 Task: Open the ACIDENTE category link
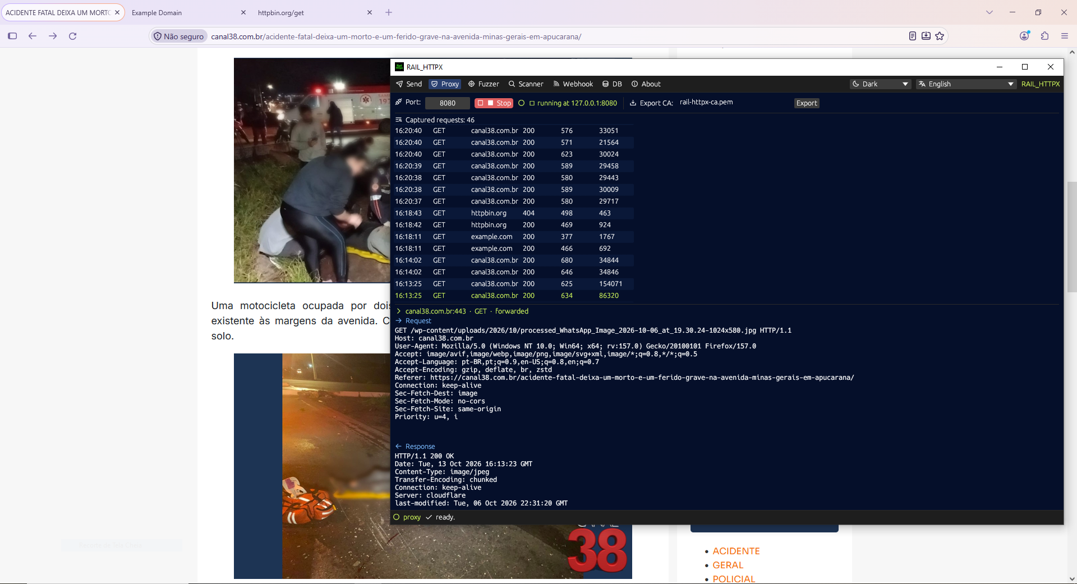(x=736, y=551)
